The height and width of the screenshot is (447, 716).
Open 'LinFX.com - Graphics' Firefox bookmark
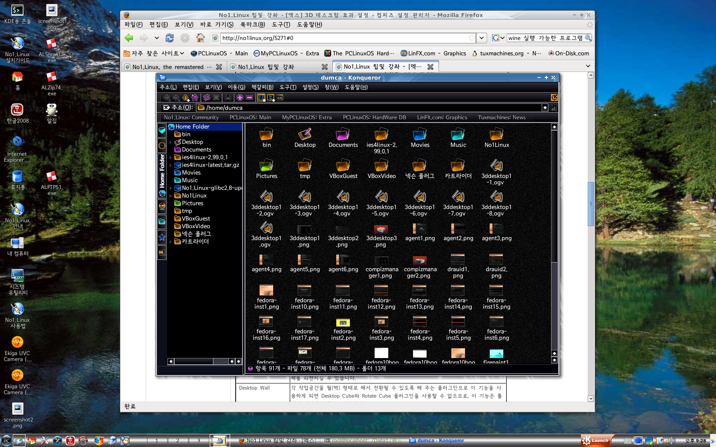[x=433, y=53]
